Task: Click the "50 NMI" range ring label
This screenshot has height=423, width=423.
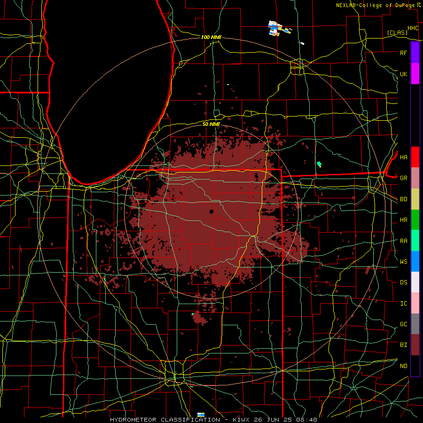Action: coord(211,124)
